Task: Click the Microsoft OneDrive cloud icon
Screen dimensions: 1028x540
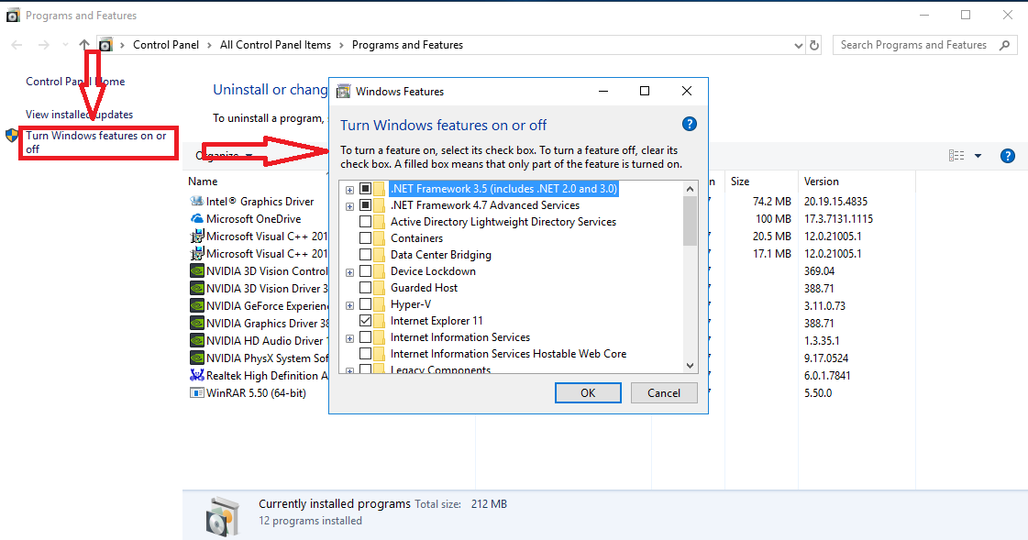Action: (x=196, y=219)
